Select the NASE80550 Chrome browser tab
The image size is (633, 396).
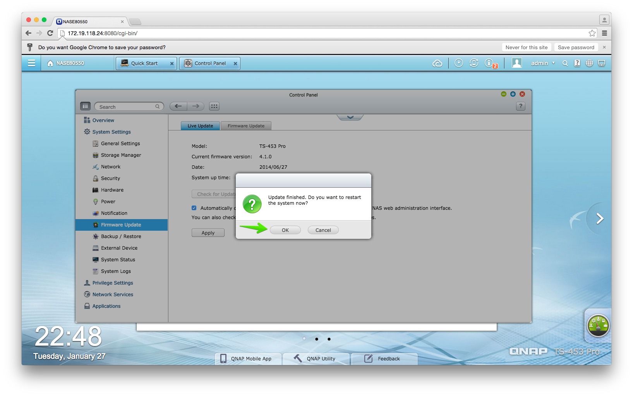tap(90, 22)
